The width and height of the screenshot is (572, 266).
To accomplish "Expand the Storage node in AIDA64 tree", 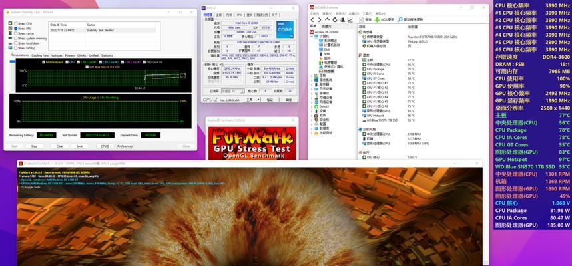I will click(x=312, y=98).
